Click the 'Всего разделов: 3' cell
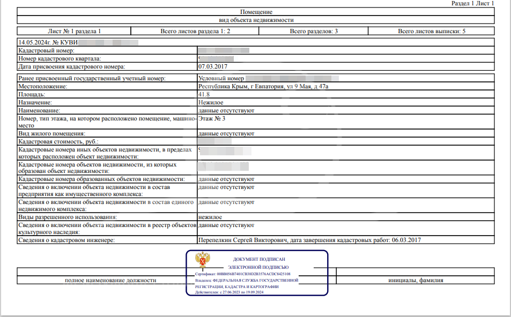The height and width of the screenshot is (317, 511). [314, 31]
